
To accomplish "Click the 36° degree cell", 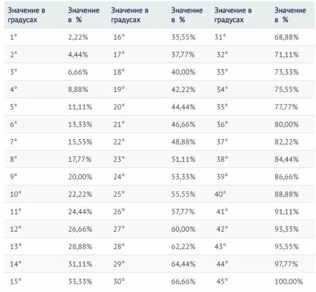I will pos(222,124).
